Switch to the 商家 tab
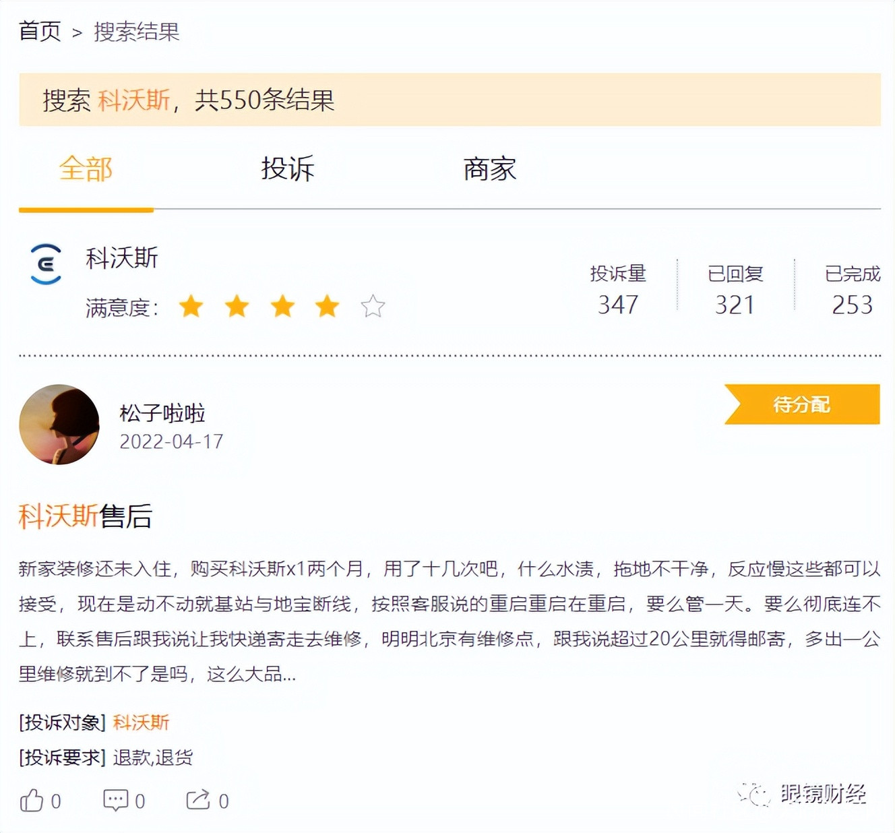The height and width of the screenshot is (833, 895). coord(490,169)
